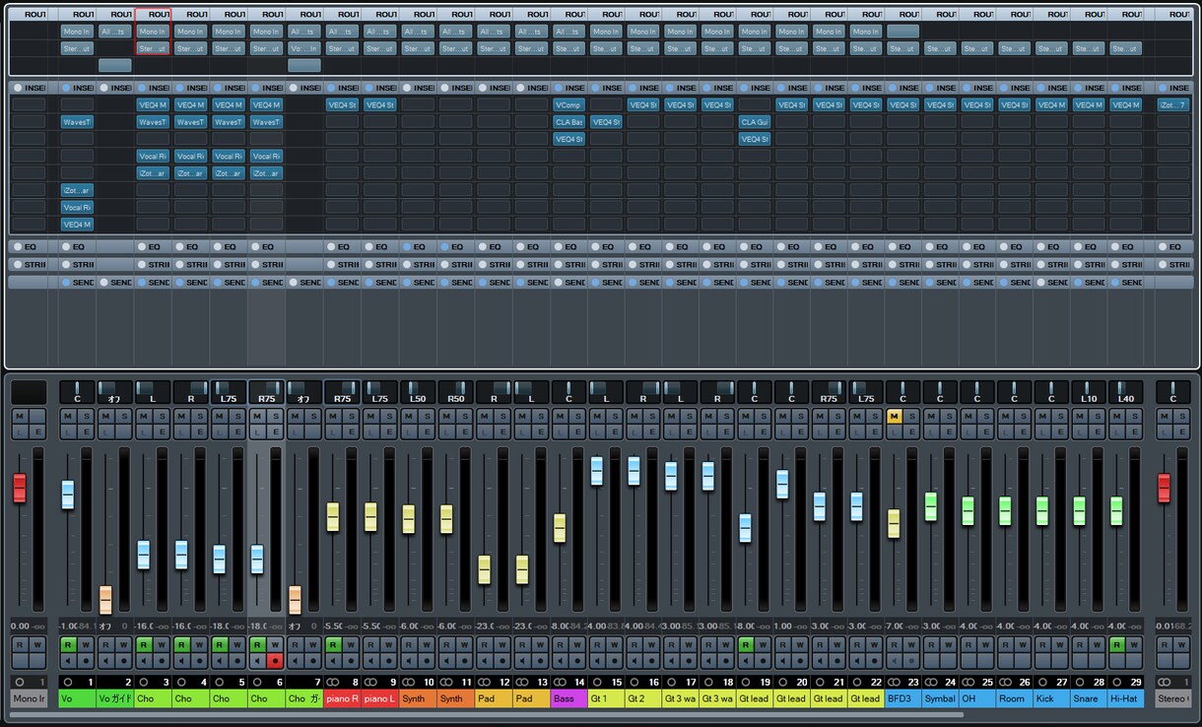Open edit (E) for the Stereo Out channel
Image resolution: width=1202 pixels, height=727 pixels.
tap(1181, 432)
